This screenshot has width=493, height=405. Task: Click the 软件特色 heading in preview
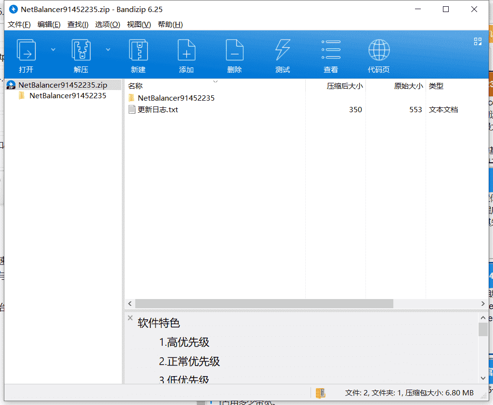click(158, 323)
